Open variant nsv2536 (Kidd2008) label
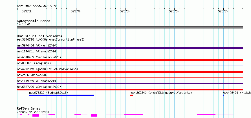 32,75
